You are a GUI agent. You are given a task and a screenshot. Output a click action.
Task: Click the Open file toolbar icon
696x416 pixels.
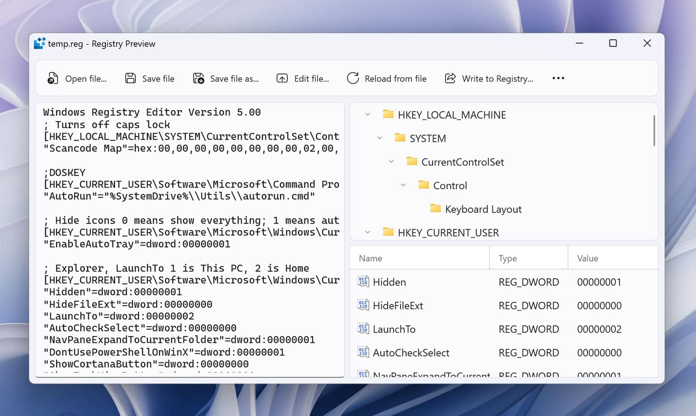click(52, 78)
